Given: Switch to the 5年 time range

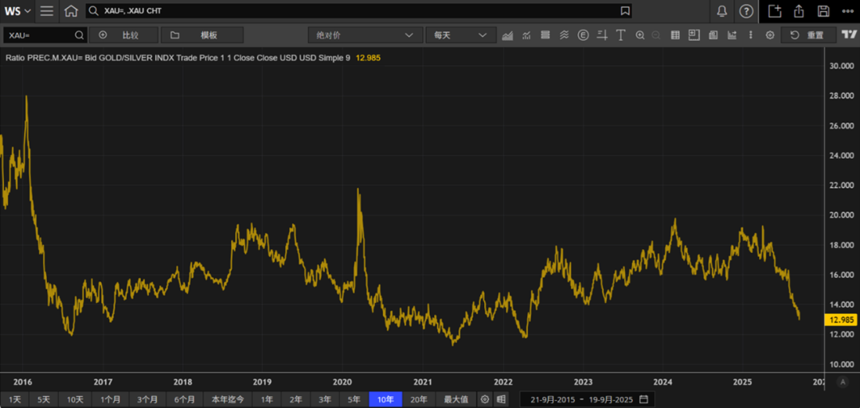Looking at the screenshot, I should [x=354, y=399].
